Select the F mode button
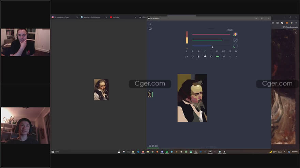The width and height of the screenshot is (300, 168). [193, 52]
